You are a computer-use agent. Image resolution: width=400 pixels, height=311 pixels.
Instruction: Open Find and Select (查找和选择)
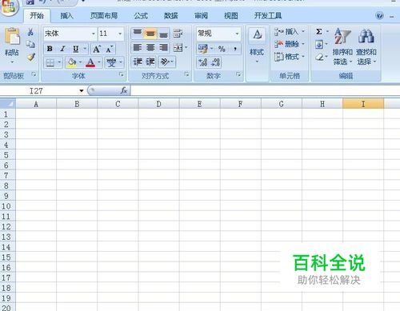point(366,46)
